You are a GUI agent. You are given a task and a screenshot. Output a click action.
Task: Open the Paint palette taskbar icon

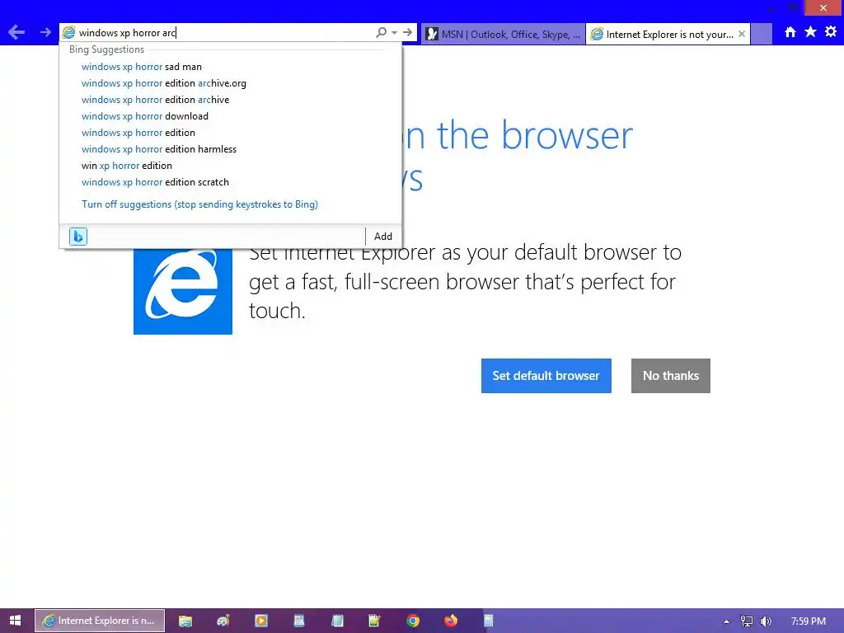point(223,621)
